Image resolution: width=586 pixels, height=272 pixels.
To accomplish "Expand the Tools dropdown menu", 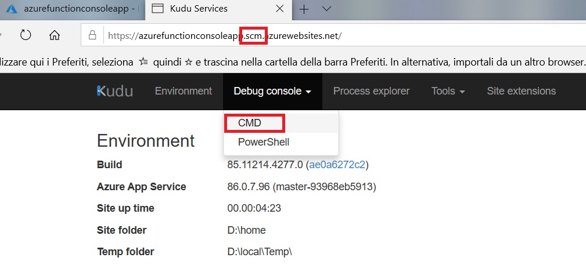I will coord(448,91).
